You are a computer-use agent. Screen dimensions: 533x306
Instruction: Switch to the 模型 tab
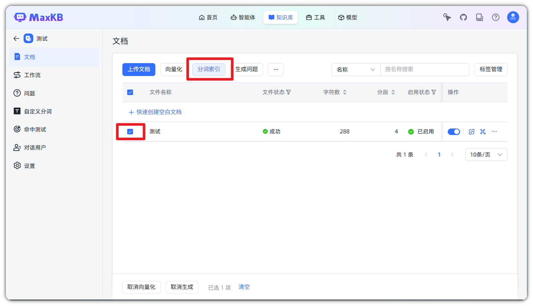click(x=347, y=17)
